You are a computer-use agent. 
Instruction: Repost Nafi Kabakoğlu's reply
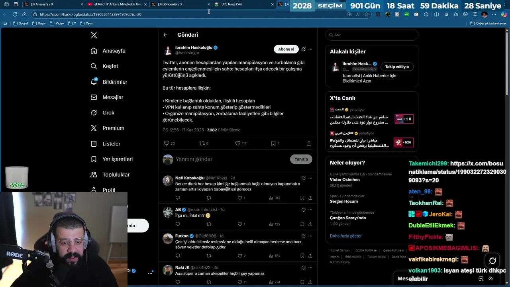click(209, 198)
